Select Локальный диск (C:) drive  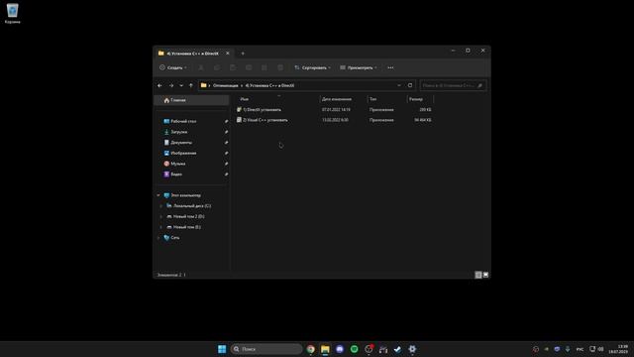(191, 205)
